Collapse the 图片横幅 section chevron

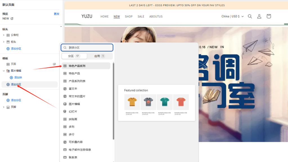click(x=3, y=70)
